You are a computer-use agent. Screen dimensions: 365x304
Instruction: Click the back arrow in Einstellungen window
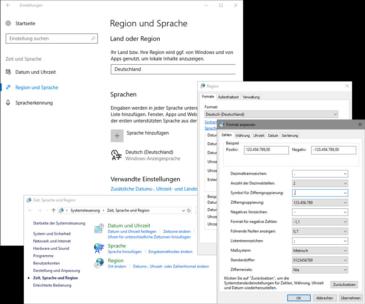click(x=8, y=5)
